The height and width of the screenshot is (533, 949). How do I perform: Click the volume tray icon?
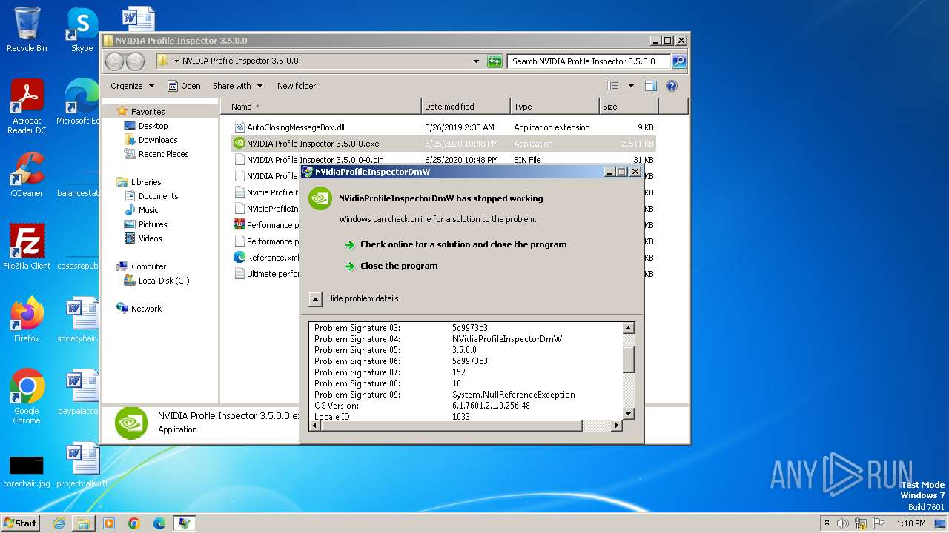point(842,523)
